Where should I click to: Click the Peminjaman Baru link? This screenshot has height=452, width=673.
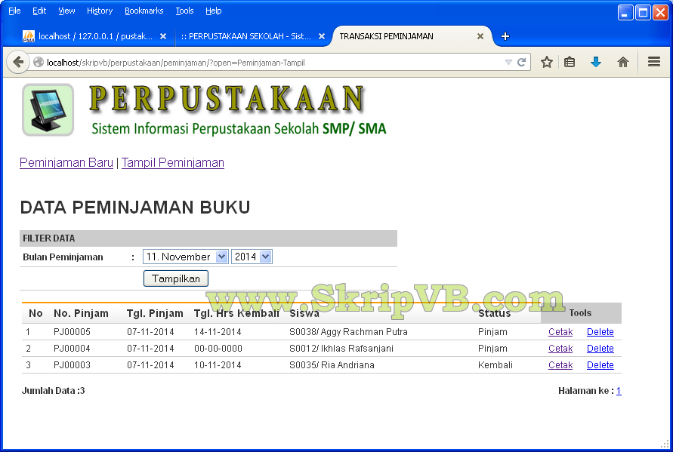tap(66, 163)
